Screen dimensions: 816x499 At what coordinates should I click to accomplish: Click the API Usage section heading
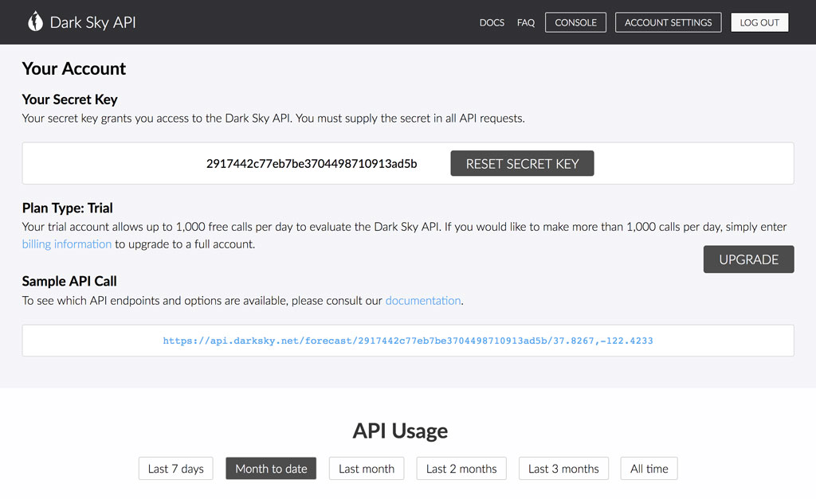(400, 431)
